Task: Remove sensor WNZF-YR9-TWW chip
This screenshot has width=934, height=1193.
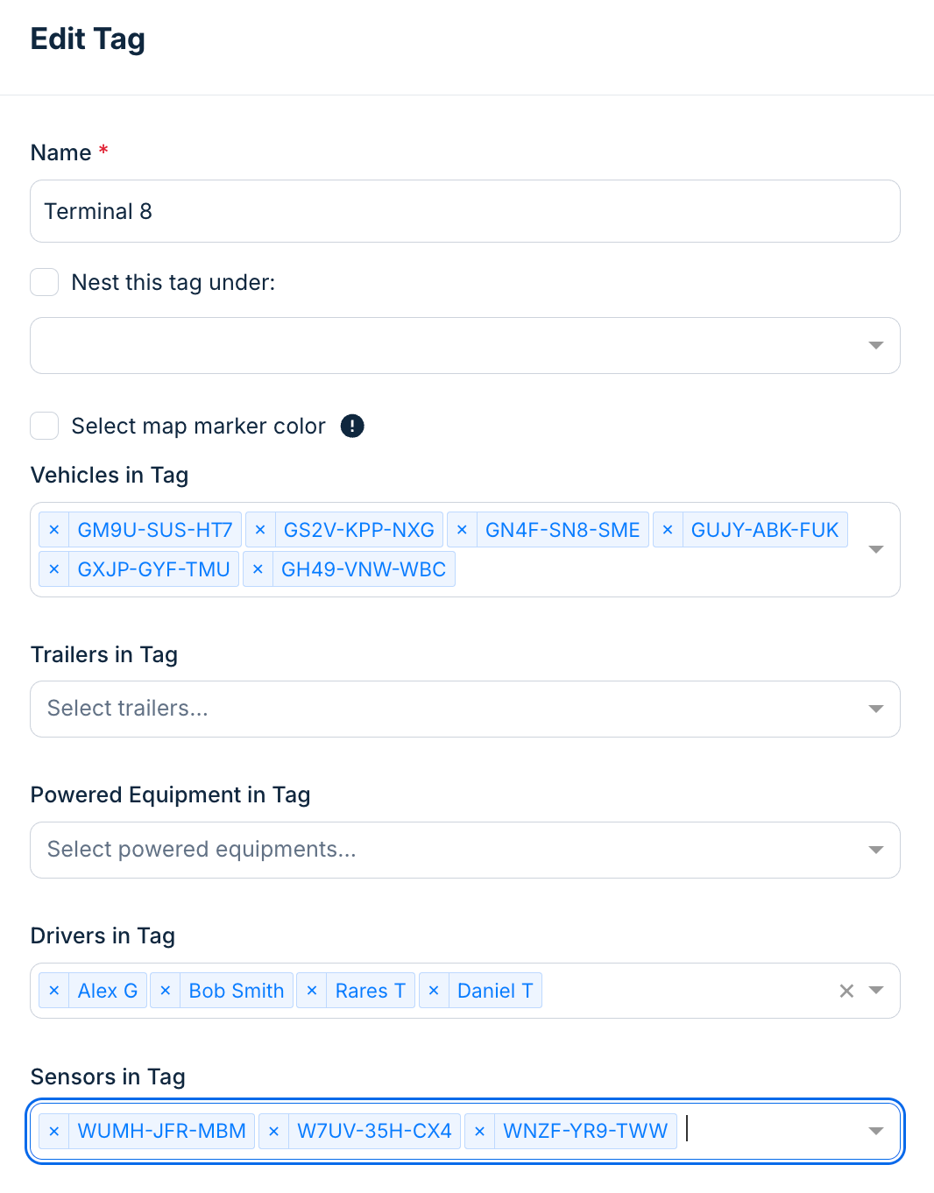Action: pos(479,1131)
